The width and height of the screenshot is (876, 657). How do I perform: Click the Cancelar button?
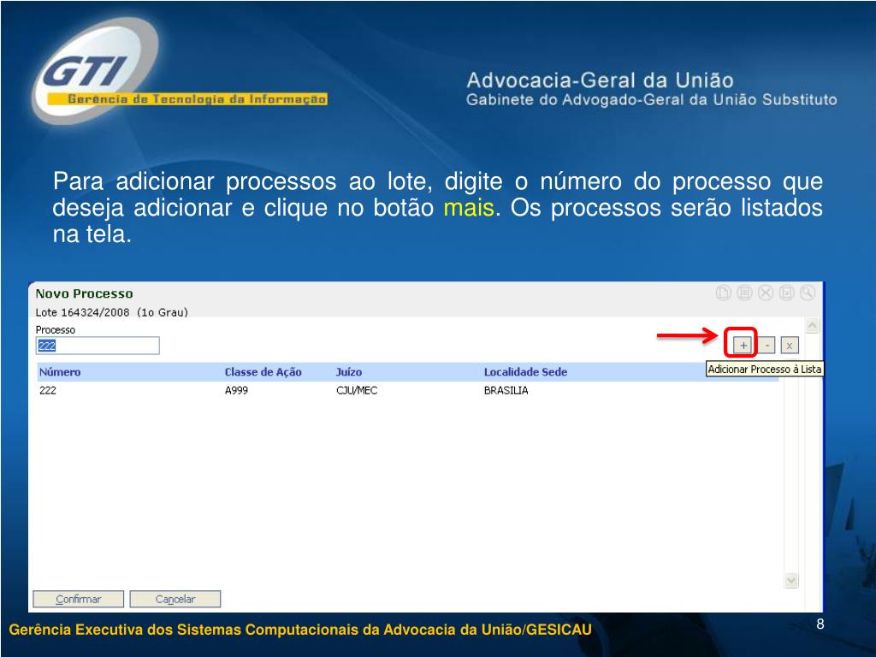pyautogui.click(x=175, y=599)
